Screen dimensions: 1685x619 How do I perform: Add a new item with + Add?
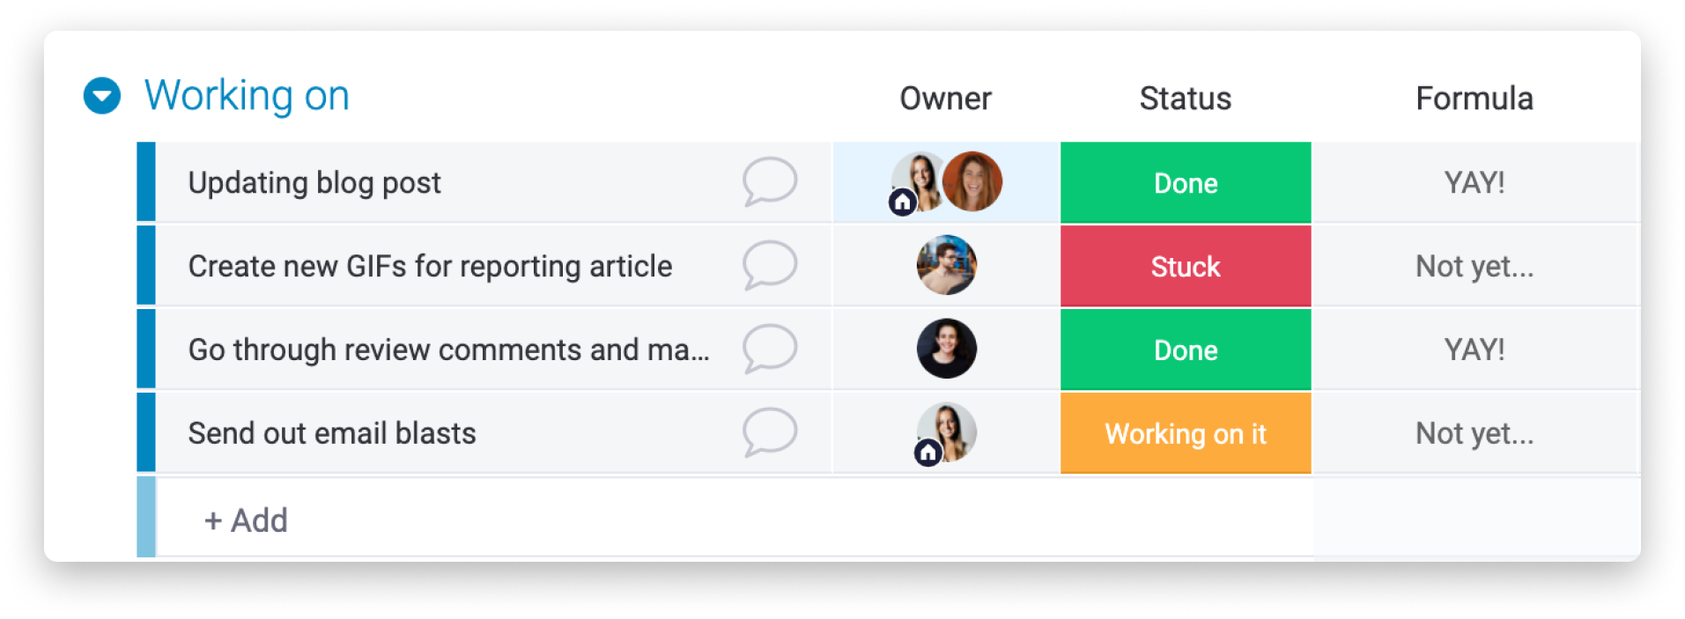[246, 520]
